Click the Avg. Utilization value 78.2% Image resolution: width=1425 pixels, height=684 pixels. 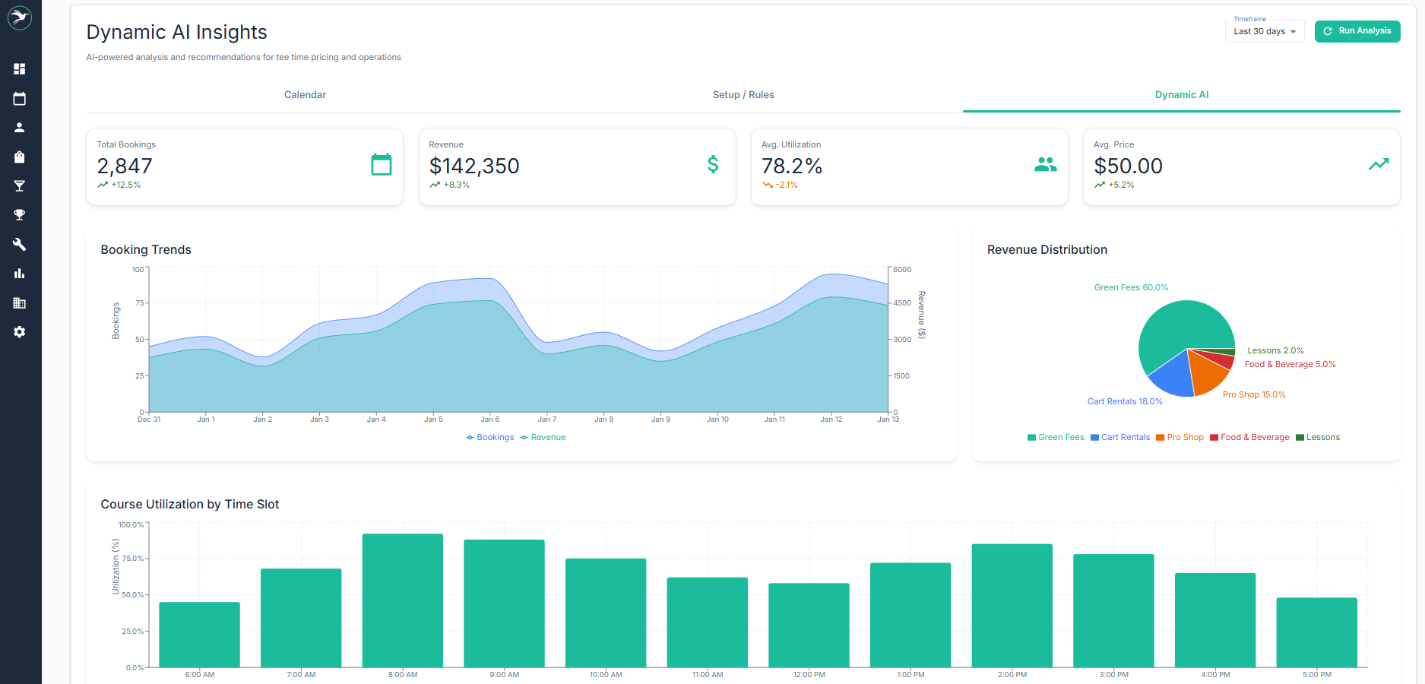coord(792,166)
